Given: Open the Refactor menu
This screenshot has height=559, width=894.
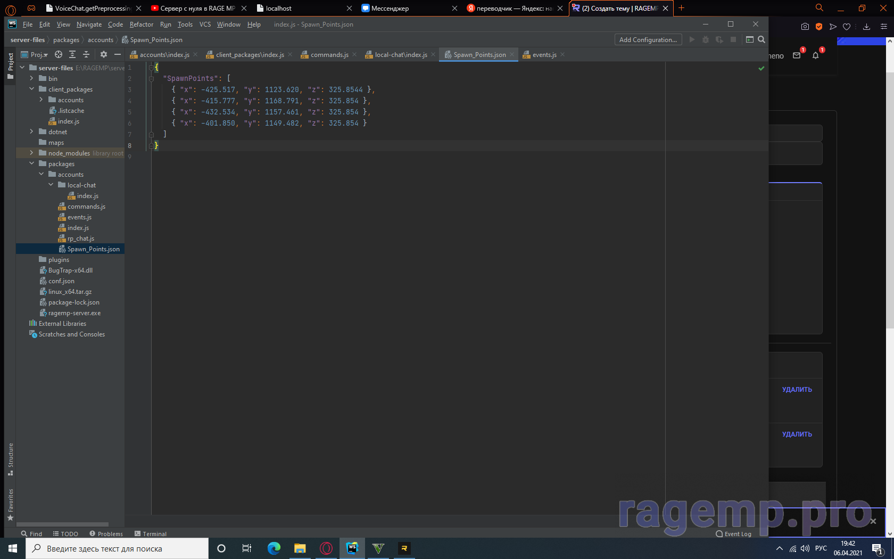Looking at the screenshot, I should [141, 24].
